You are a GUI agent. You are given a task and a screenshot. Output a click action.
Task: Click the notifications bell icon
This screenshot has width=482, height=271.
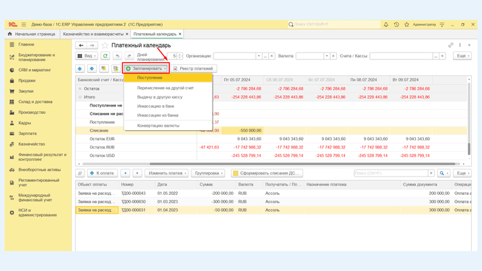(386, 24)
